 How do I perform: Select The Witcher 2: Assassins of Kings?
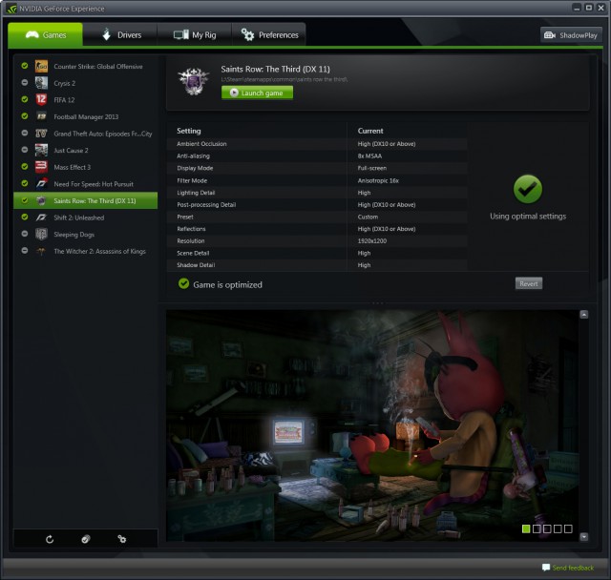[86, 251]
